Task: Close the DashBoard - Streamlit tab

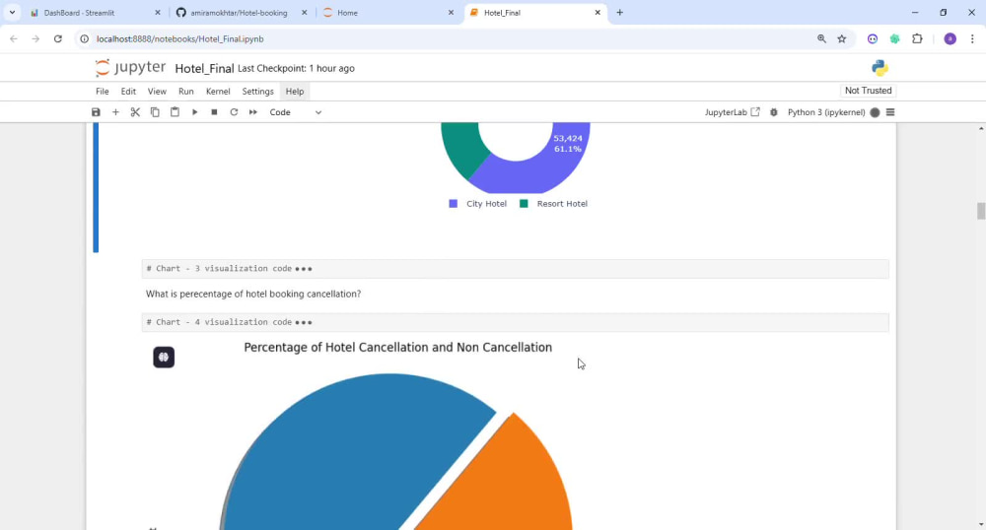Action: (158, 13)
